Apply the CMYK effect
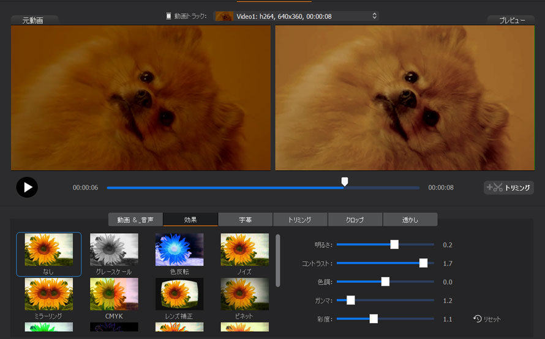This screenshot has width=545, height=339. coord(114,294)
